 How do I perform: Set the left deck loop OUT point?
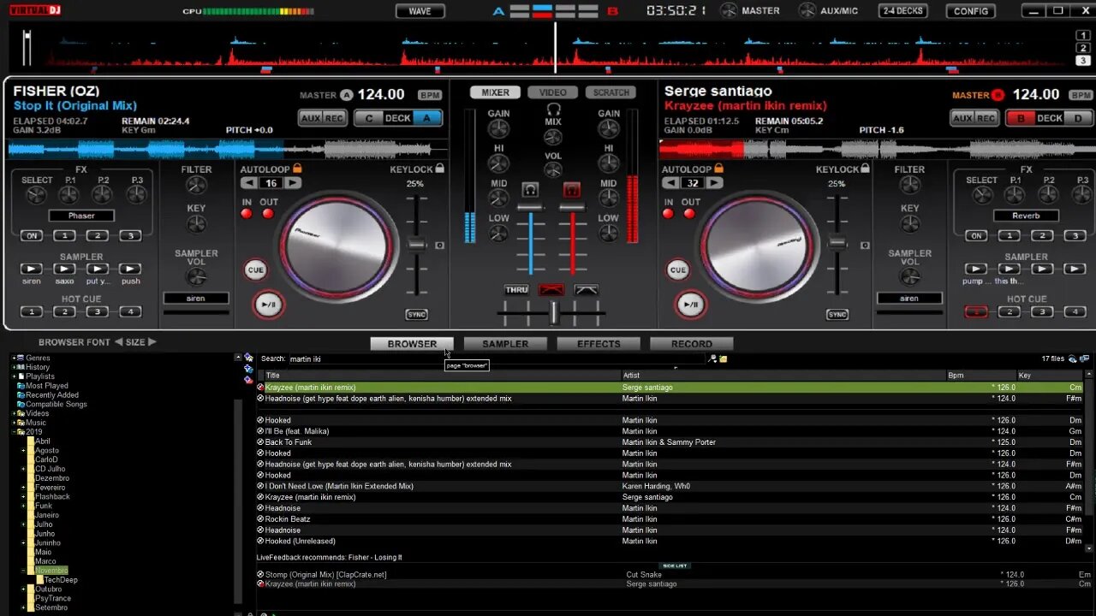pos(268,214)
